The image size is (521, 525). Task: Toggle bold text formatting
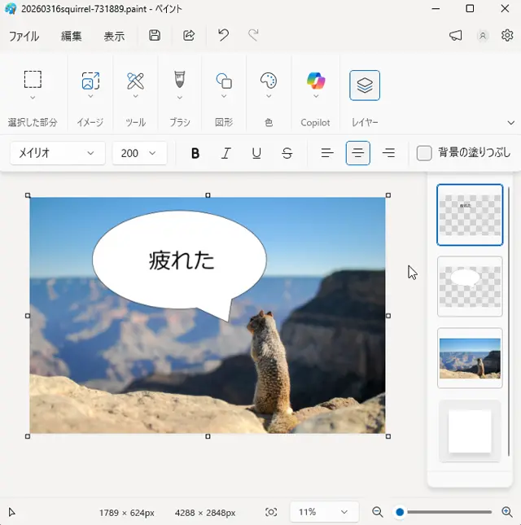point(195,153)
